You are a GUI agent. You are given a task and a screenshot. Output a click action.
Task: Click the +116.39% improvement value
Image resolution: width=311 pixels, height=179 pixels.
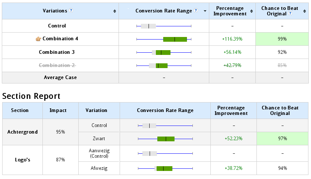pyautogui.click(x=232, y=39)
